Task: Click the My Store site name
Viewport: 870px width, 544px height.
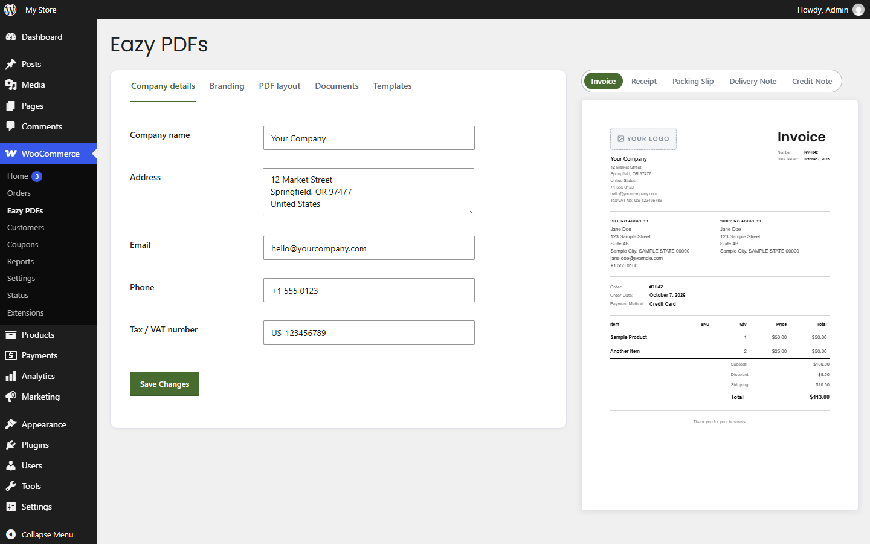Action: pos(41,10)
